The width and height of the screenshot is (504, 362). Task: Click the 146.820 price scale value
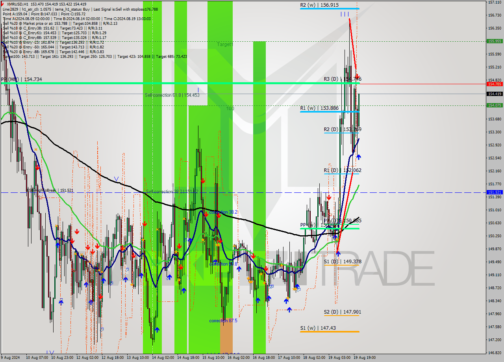494,353
